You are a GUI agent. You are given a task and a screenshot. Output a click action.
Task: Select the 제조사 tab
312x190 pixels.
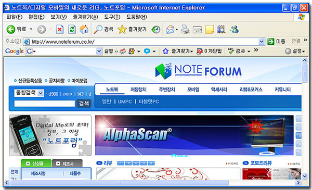pyautogui.click(x=67, y=163)
